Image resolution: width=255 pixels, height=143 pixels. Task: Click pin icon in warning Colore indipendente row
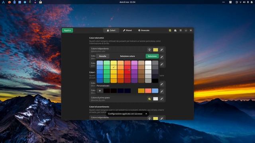pyautogui.click(x=149, y=118)
